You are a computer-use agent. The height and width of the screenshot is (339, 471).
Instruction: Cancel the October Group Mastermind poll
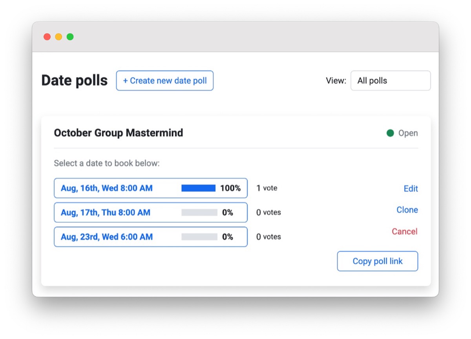404,231
